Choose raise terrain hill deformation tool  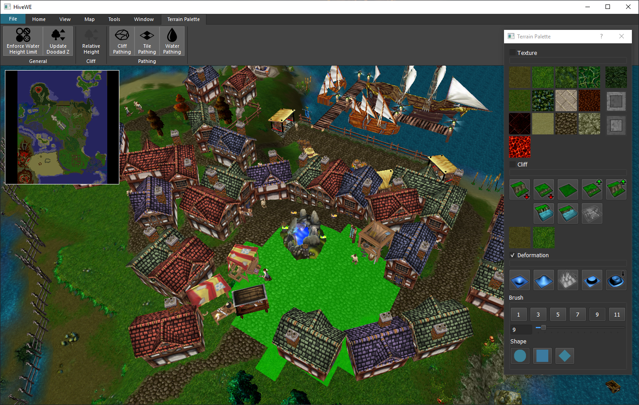point(544,280)
